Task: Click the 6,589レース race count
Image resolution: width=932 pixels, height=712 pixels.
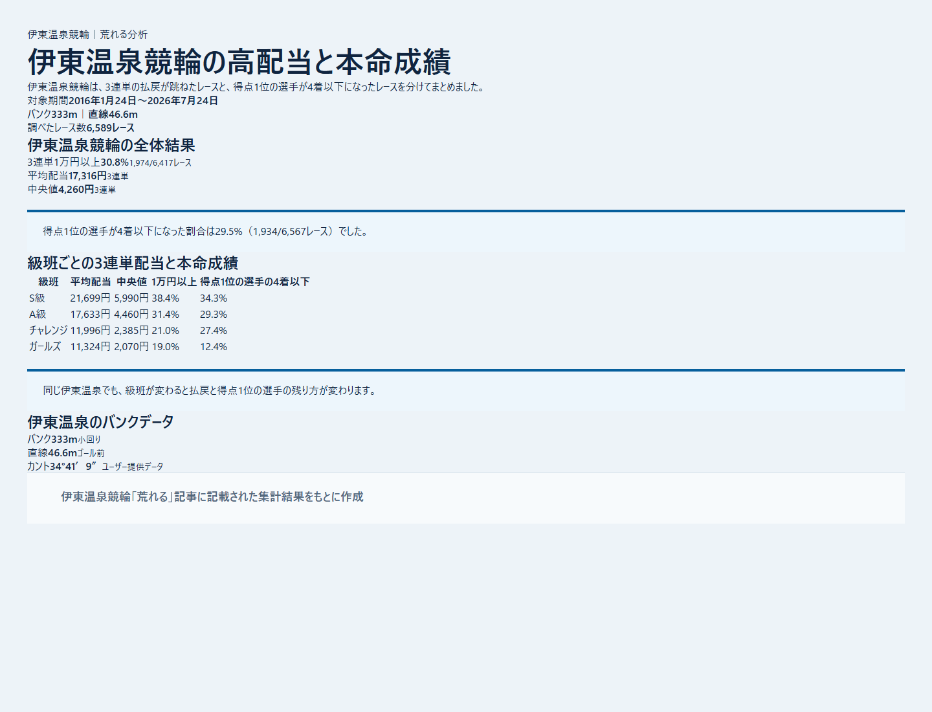Action: click(111, 128)
